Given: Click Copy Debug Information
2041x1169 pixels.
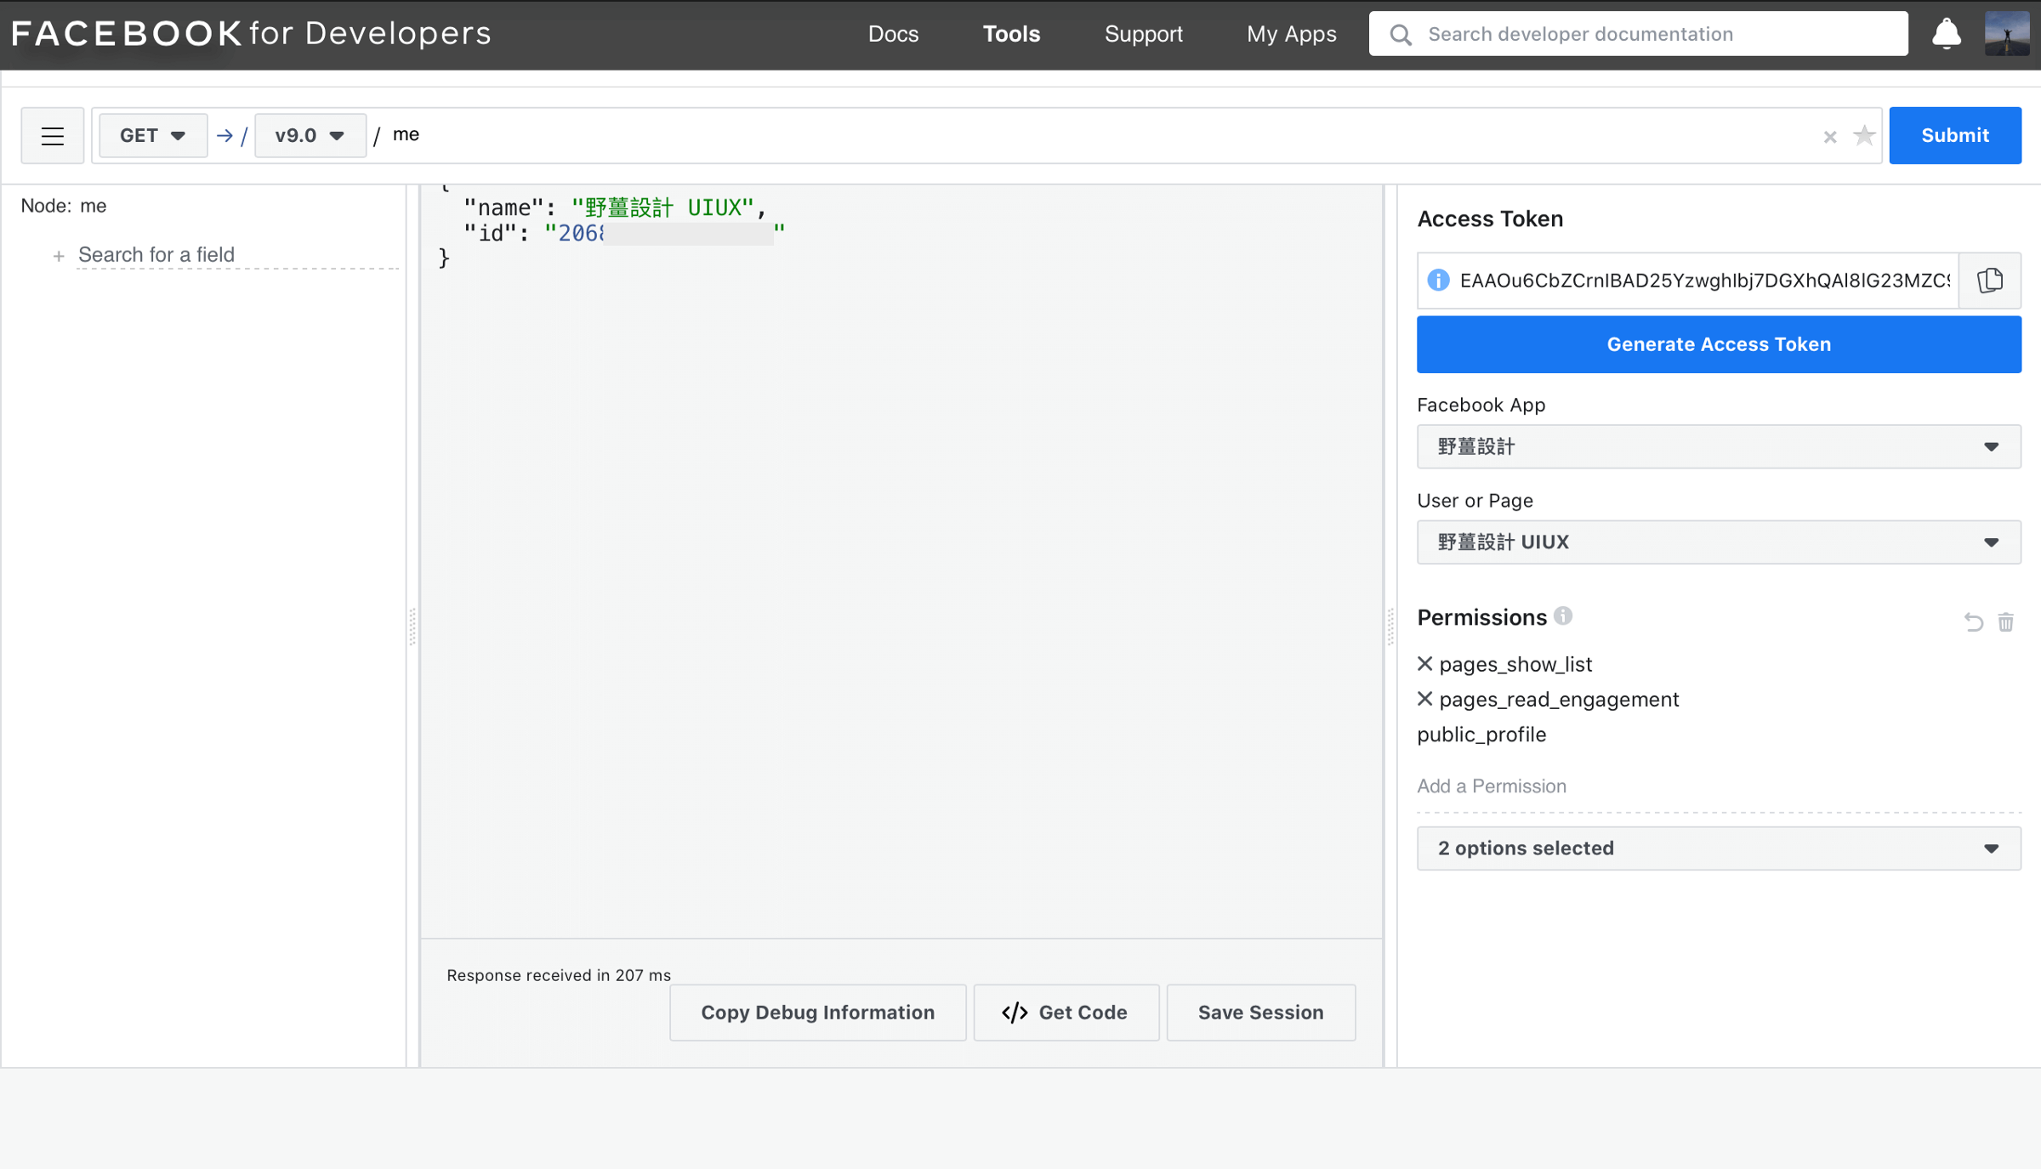Looking at the screenshot, I should (x=817, y=1013).
